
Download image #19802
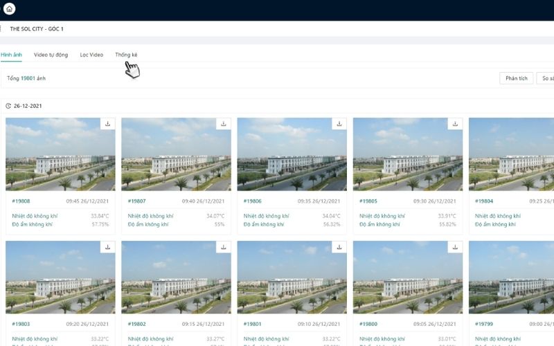coord(223,247)
